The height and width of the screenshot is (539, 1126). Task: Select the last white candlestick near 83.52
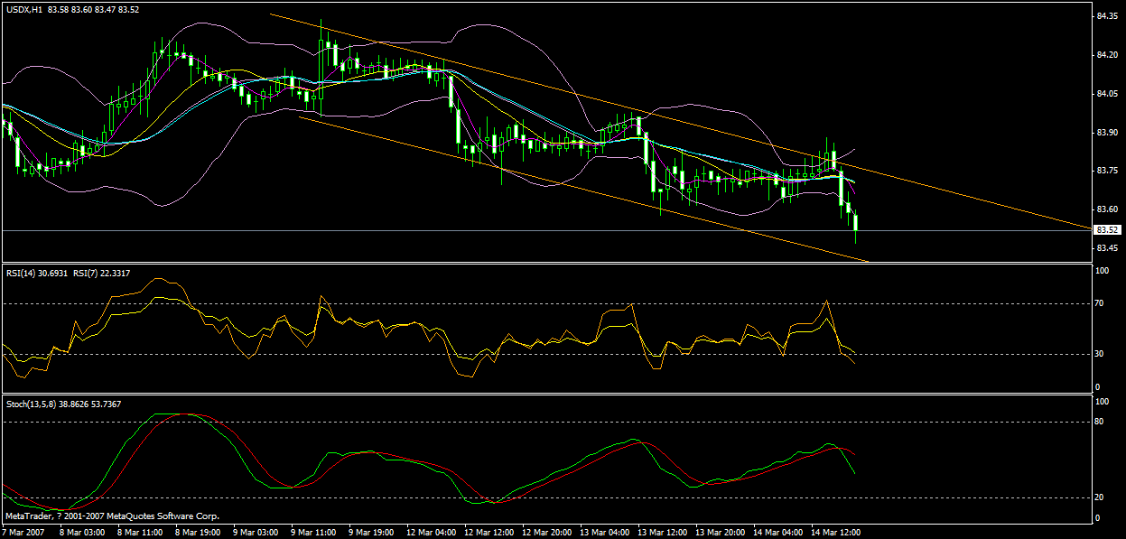click(x=856, y=223)
